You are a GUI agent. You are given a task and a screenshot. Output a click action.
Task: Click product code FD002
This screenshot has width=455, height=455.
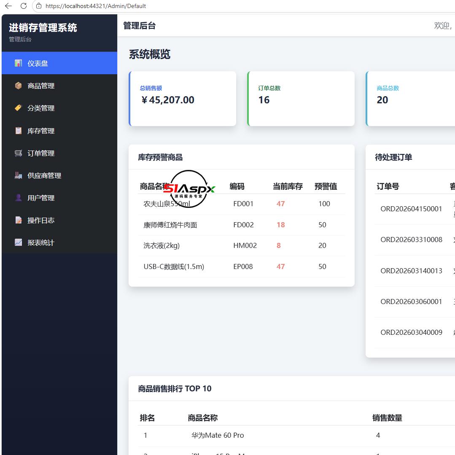point(243,225)
